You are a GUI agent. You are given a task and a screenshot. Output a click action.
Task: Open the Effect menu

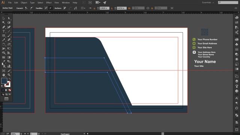(49, 3)
